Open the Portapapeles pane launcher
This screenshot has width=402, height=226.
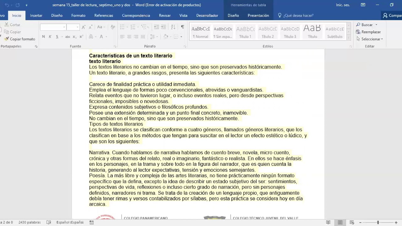(36, 46)
